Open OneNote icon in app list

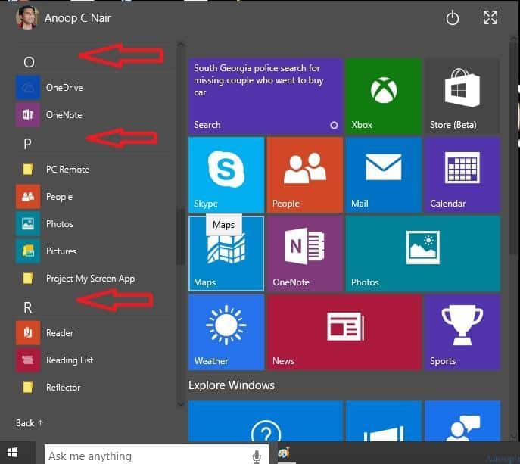[28, 115]
